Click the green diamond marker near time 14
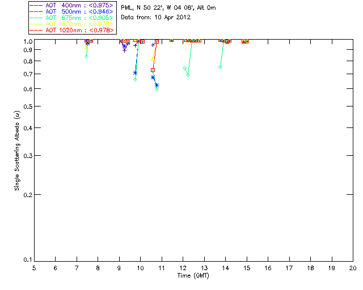363x290 pixels. coord(221,67)
